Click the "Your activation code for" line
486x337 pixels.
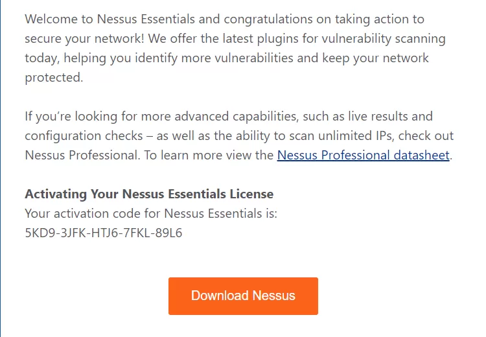91,213
